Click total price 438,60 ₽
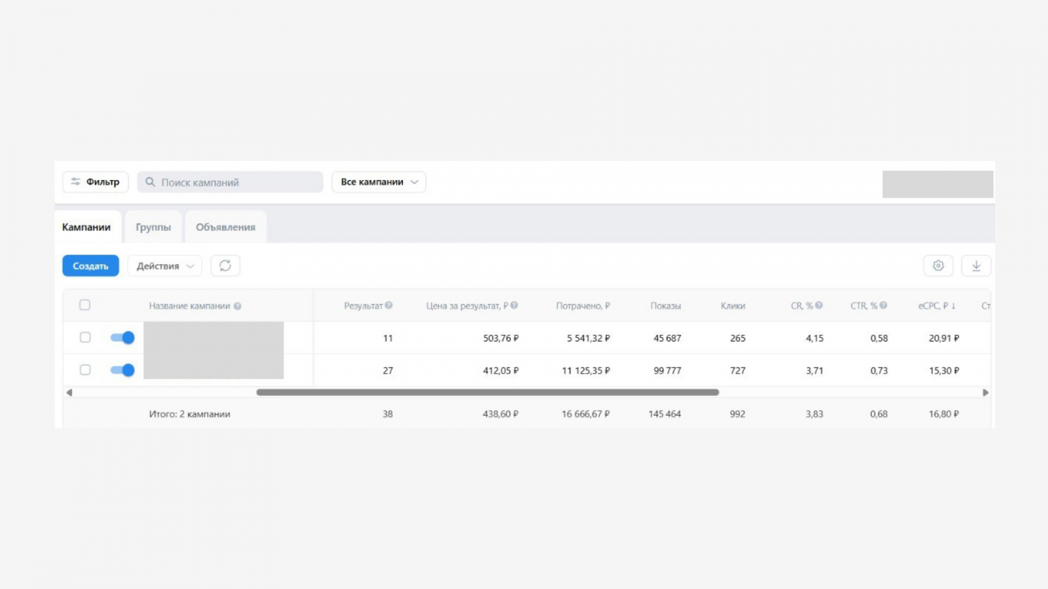The image size is (1048, 589). (500, 414)
